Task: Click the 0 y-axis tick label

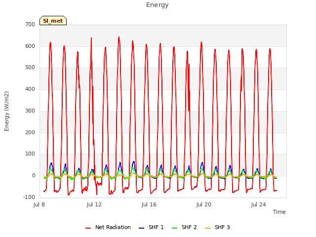Action: [x=34, y=176]
